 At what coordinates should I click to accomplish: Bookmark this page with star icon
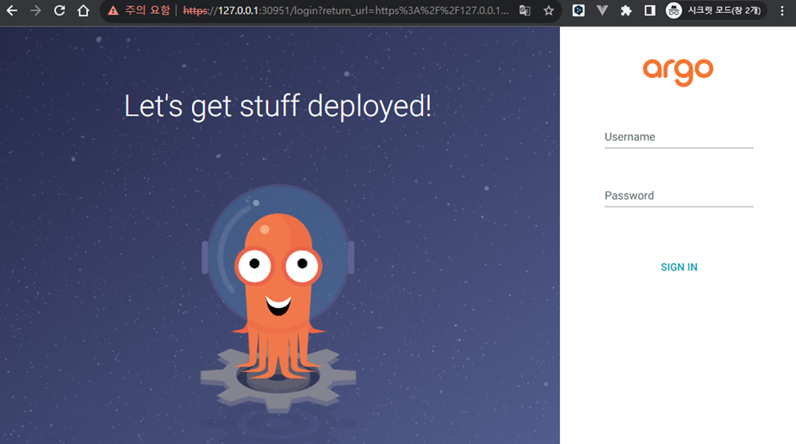click(549, 10)
